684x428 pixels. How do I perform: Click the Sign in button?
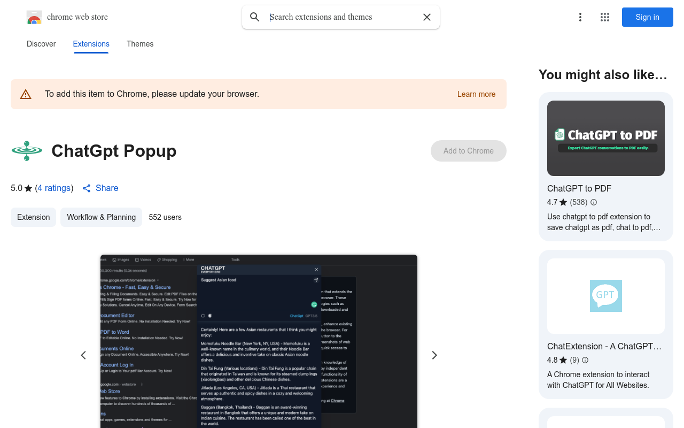tap(648, 17)
